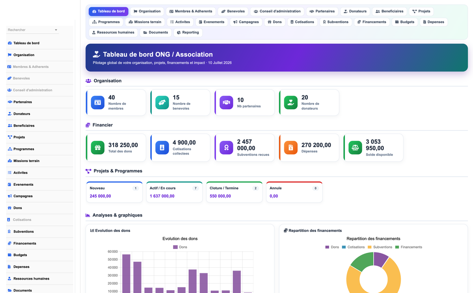Open the Rechercher dropdown arrow
This screenshot has width=473, height=293.
point(56,30)
